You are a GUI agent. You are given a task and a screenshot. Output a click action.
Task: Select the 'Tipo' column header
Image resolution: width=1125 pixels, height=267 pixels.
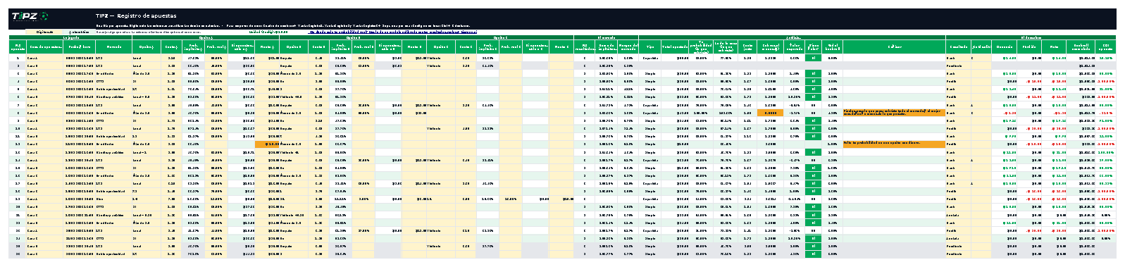pos(650,46)
